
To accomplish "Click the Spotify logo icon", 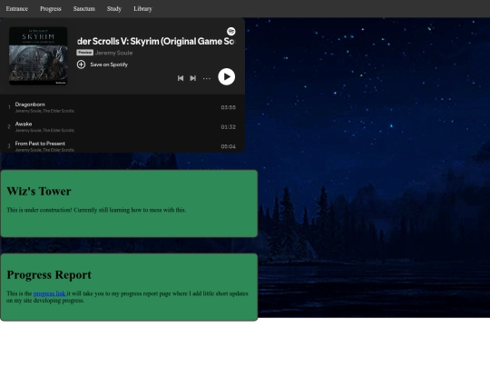I will click(x=231, y=31).
